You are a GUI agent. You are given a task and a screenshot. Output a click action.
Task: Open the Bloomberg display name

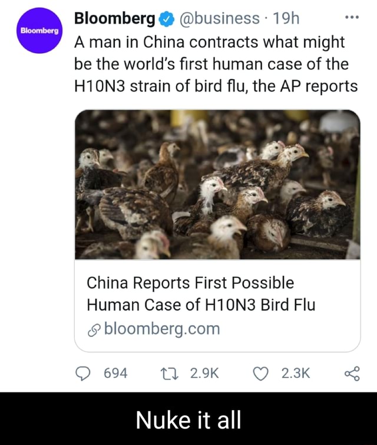pos(115,19)
